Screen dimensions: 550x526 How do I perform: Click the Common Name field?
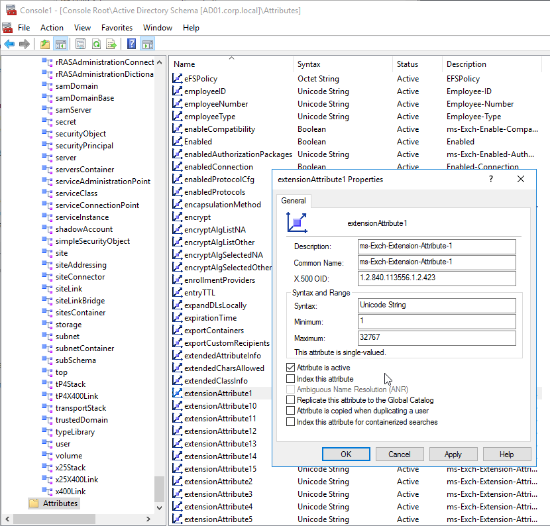click(437, 262)
